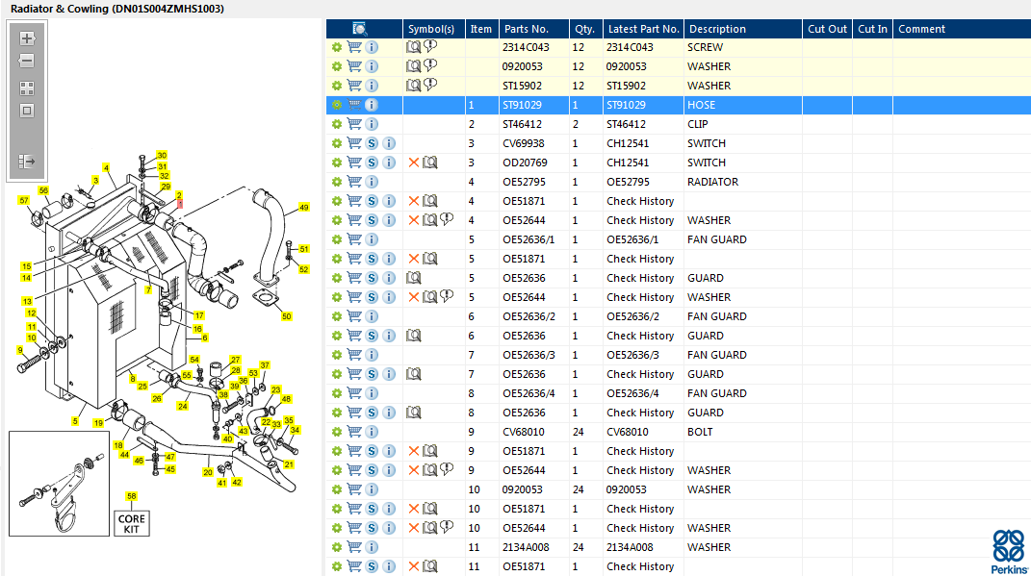Sort by the Symbol(s) column header
Viewport: 1031px width, 576px height.
click(x=431, y=29)
